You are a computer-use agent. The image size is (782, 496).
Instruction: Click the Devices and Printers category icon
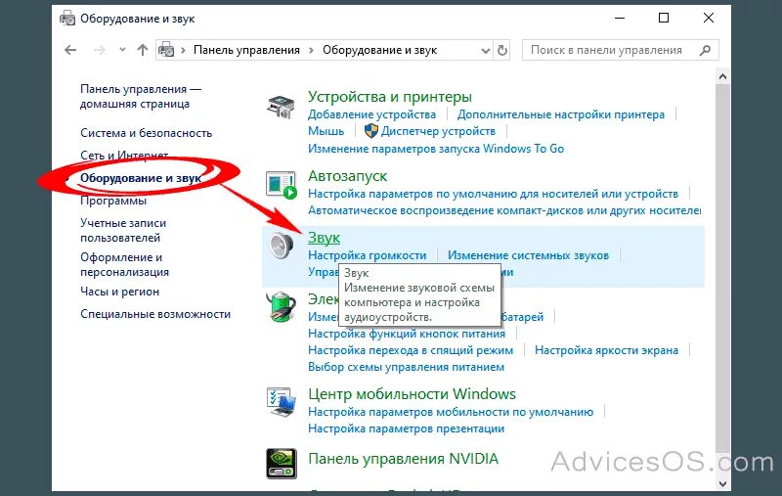(x=281, y=107)
